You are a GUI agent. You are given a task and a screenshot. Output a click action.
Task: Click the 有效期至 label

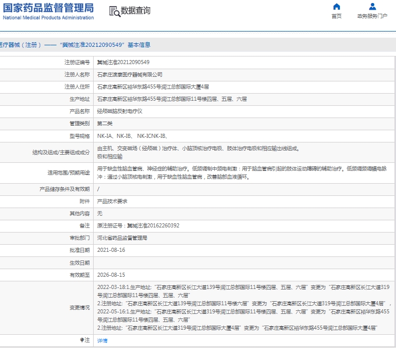click(79, 275)
